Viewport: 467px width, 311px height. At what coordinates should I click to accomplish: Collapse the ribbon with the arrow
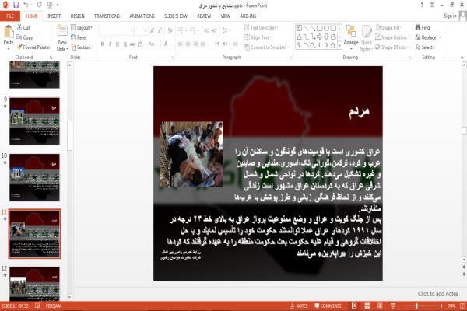pyautogui.click(x=462, y=57)
